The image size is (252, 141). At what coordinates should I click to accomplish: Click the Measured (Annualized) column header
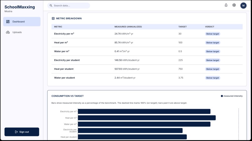click(x=128, y=27)
